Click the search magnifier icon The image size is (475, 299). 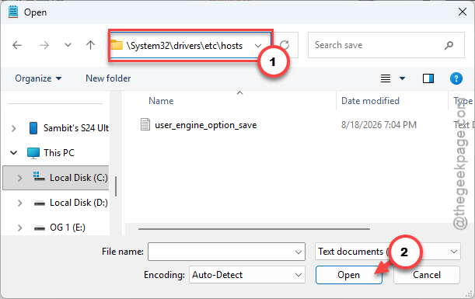[449, 45]
